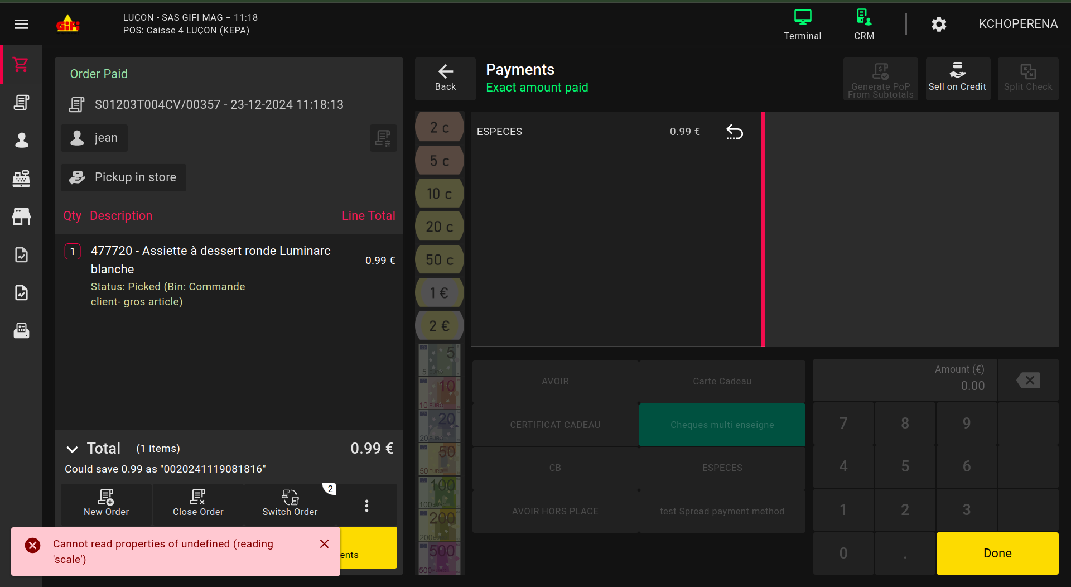The height and width of the screenshot is (587, 1071).
Task: Tap keypad digit 0
Action: click(x=843, y=553)
